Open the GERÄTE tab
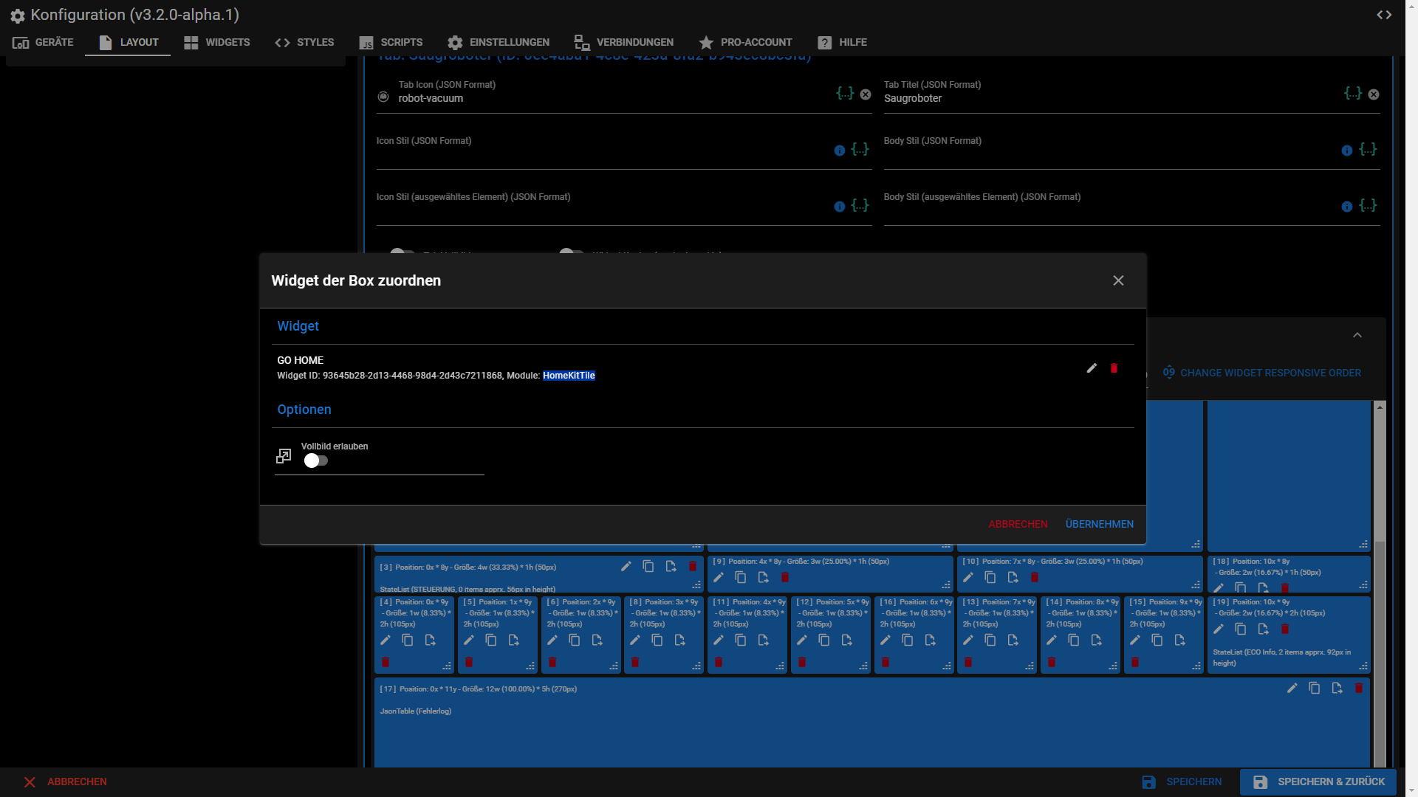 (x=43, y=42)
